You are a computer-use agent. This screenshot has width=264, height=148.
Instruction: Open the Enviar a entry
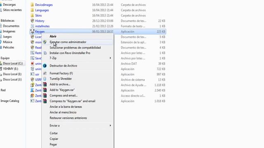(54, 125)
